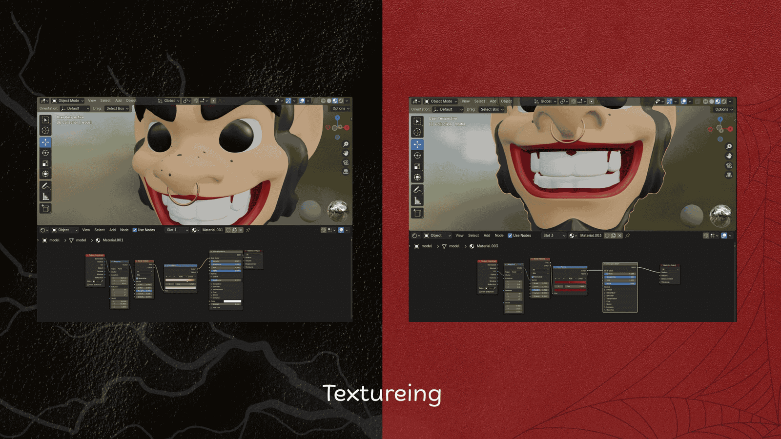Open the Add menu in right 3D viewport header
Image resolution: width=781 pixels, height=439 pixels.
(493, 101)
